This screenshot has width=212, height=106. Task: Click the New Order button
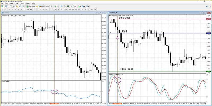click(31, 6)
